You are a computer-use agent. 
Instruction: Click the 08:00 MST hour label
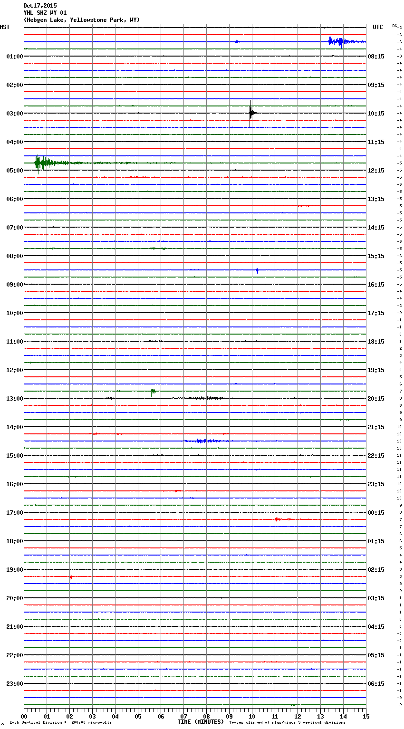(15, 256)
